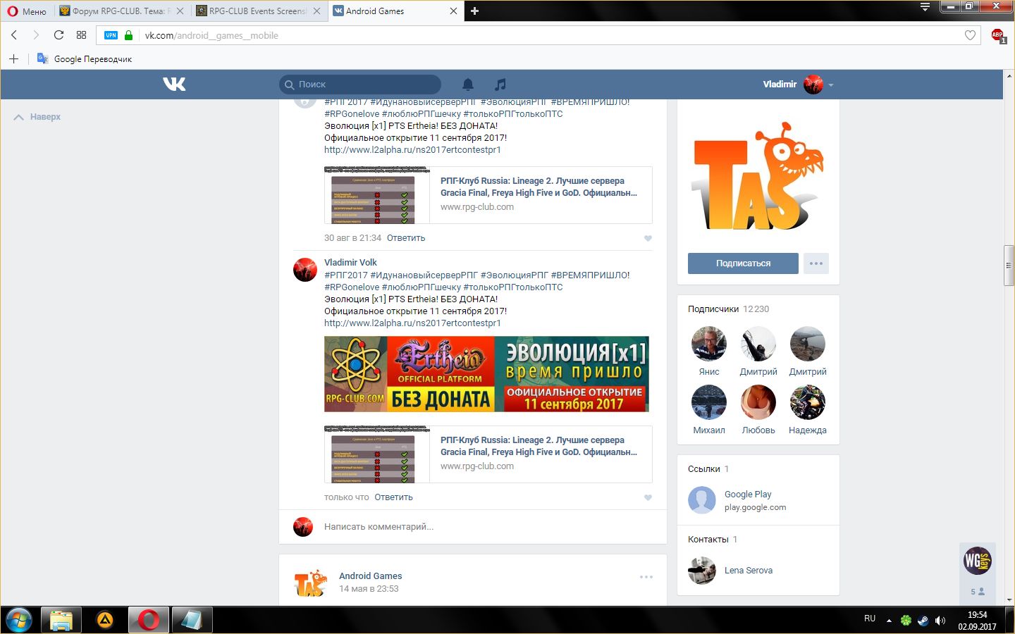Screen dimensions: 1015x634
Task: Click the Steam tray icon
Action: [923, 621]
